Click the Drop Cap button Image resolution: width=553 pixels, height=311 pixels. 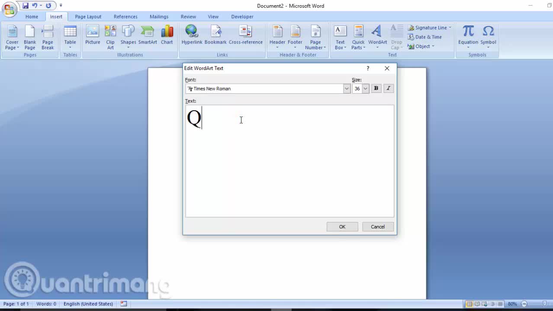coord(397,38)
